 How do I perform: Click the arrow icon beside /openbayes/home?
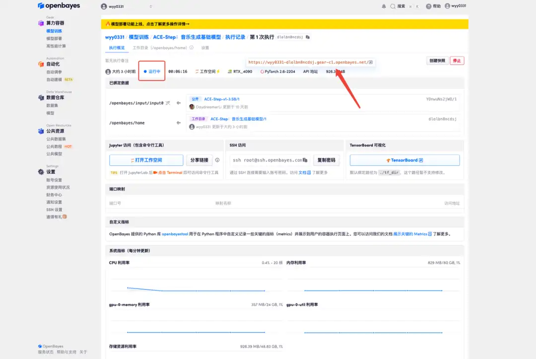pos(179,123)
